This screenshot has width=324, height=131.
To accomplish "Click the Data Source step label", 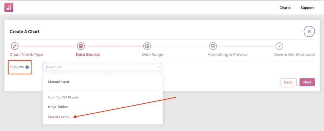I will pyautogui.click(x=88, y=54).
